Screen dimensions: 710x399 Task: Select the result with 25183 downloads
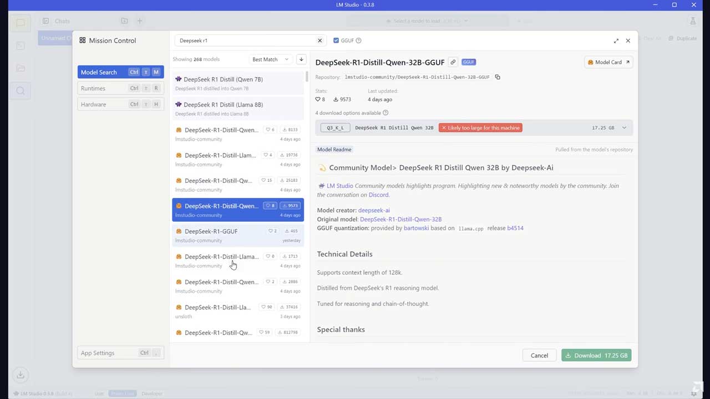[x=238, y=185]
